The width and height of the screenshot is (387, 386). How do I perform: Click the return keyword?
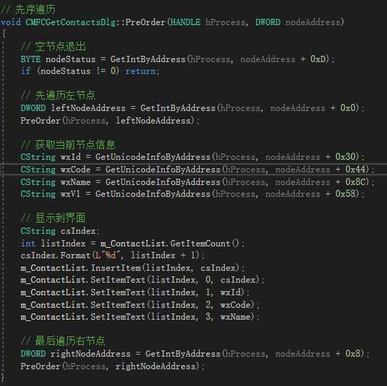pyautogui.click(x=140, y=71)
